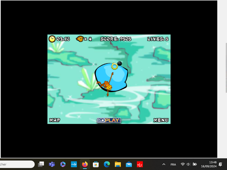Viewport: 227px width, 170px height.
Task: Click the MAP button in the game
Action: [54, 120]
